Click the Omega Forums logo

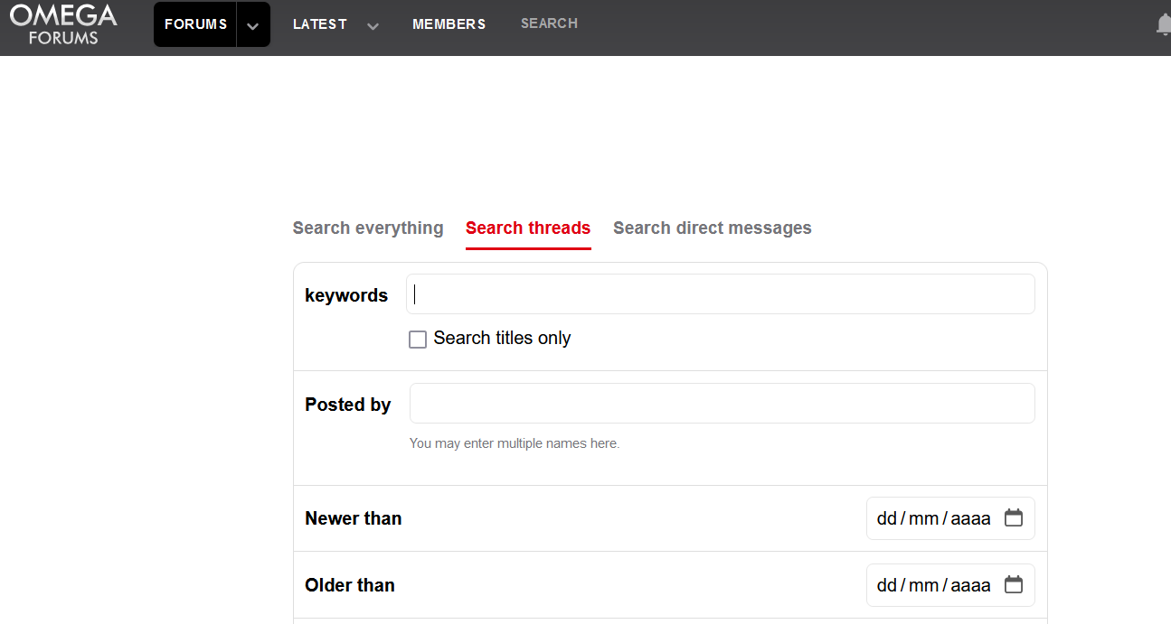[63, 24]
